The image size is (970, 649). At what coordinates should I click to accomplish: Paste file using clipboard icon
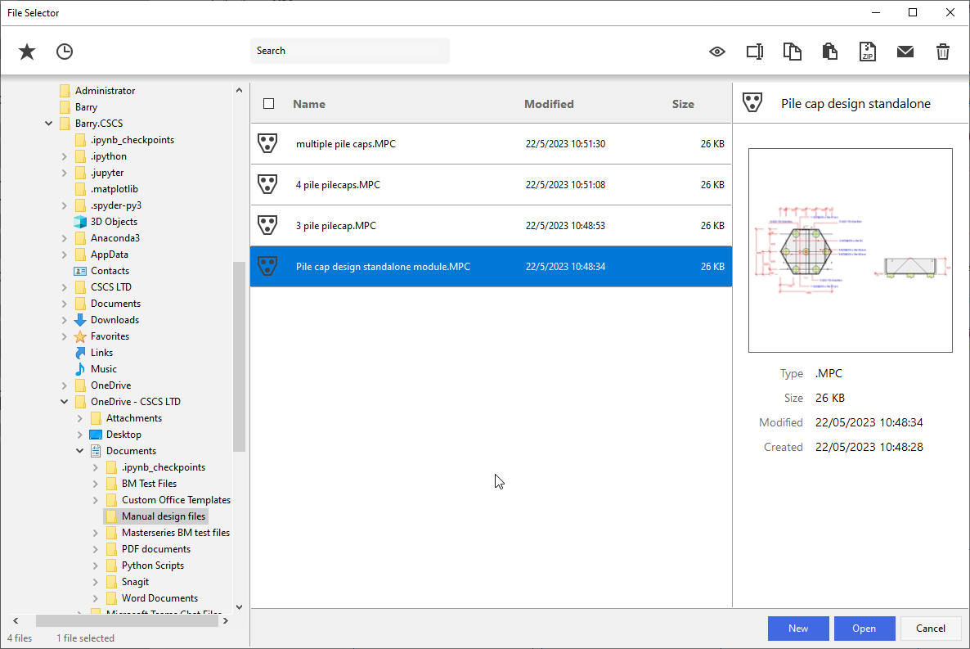830,52
